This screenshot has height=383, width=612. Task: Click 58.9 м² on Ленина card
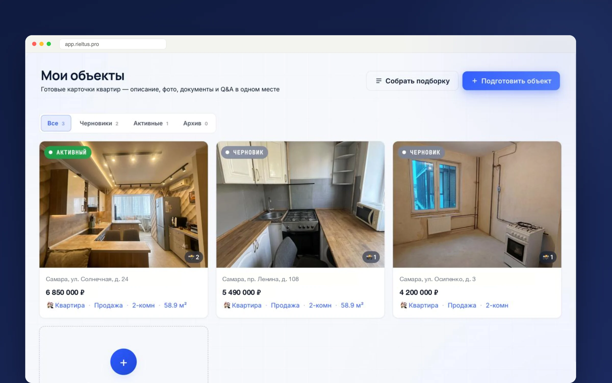point(352,305)
